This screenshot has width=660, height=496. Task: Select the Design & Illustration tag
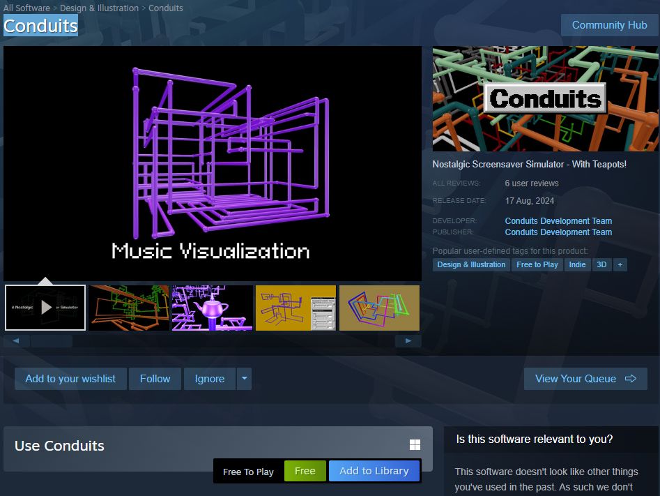tap(471, 264)
